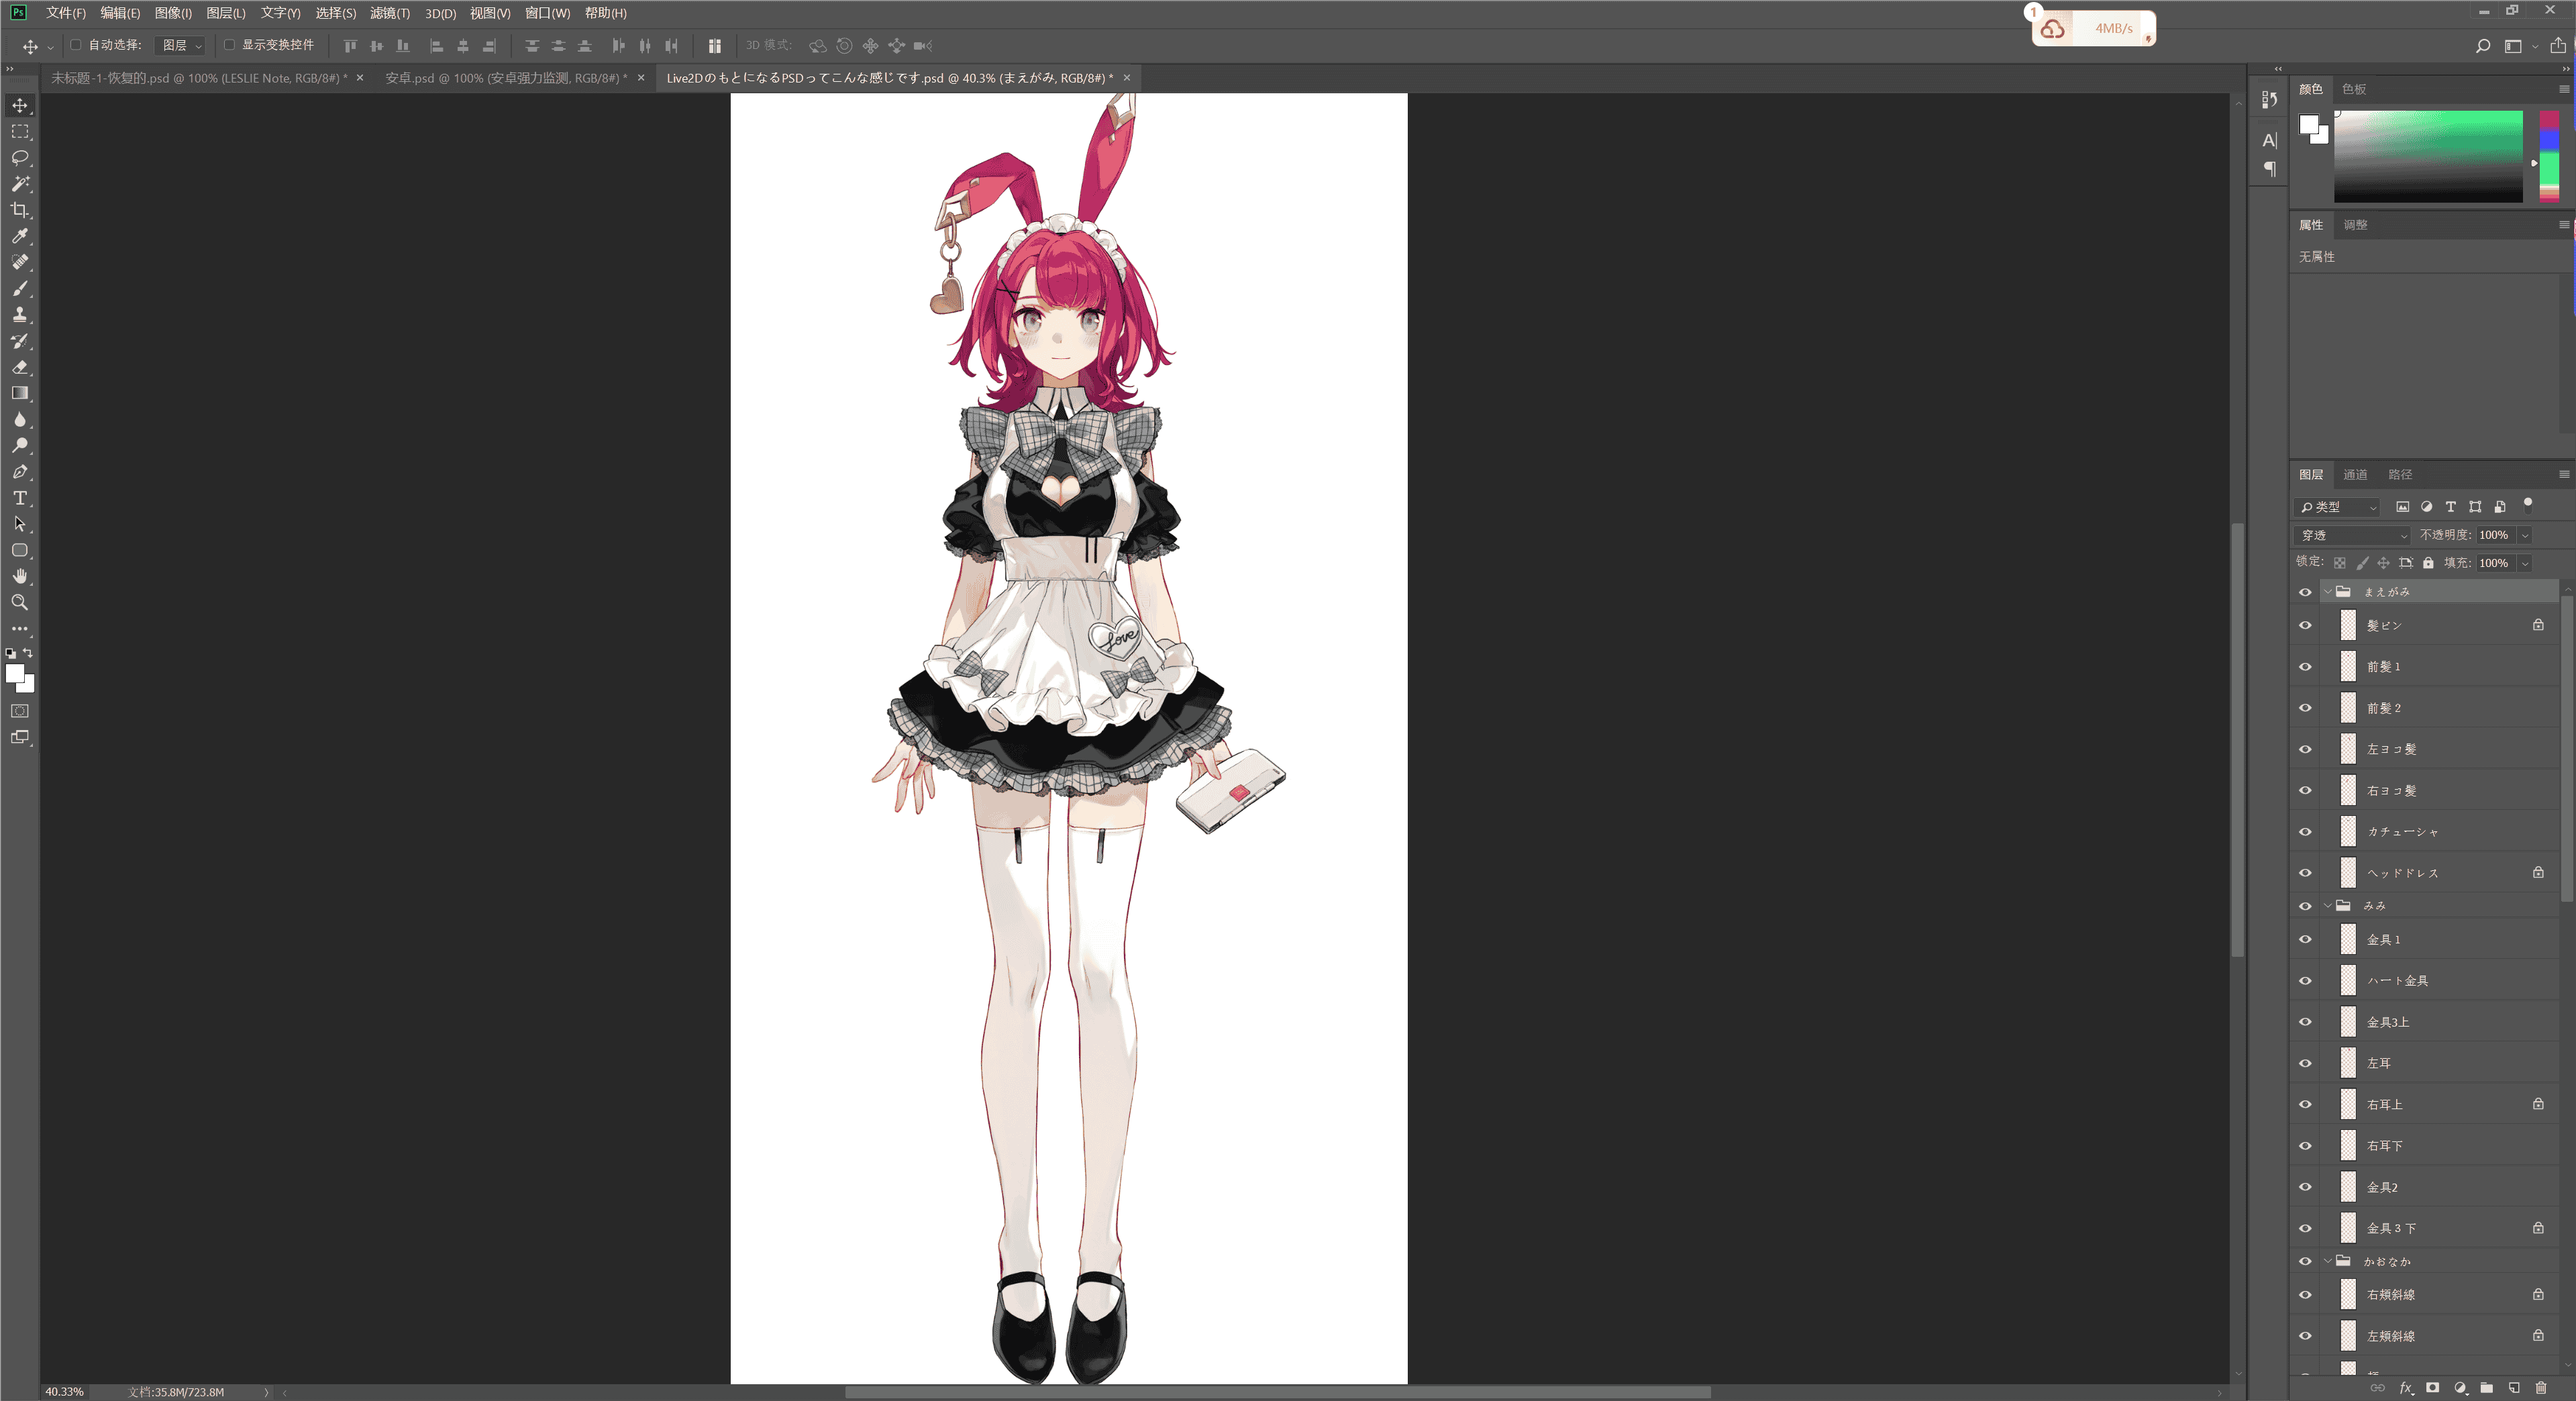Hide the カチューシャ layer

coord(2305,832)
